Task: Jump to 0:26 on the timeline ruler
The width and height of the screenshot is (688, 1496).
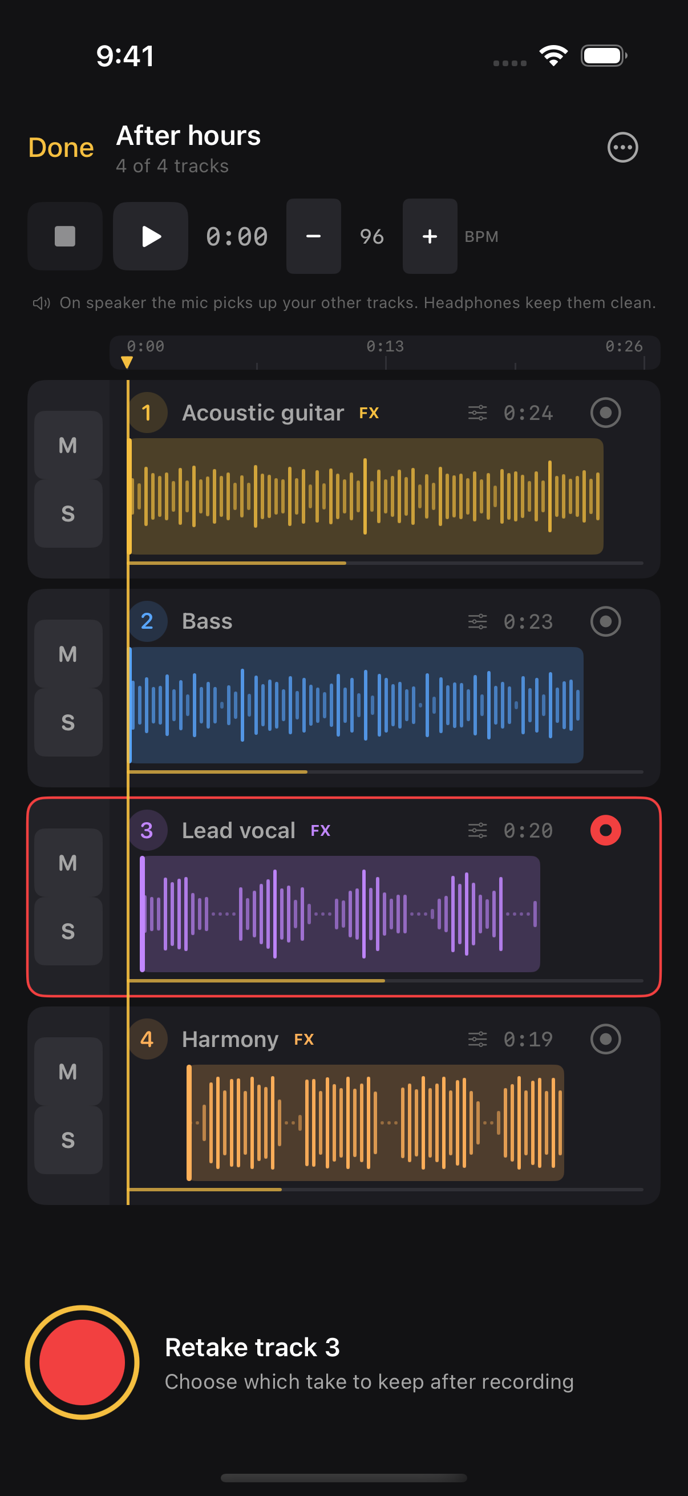Action: (x=624, y=347)
